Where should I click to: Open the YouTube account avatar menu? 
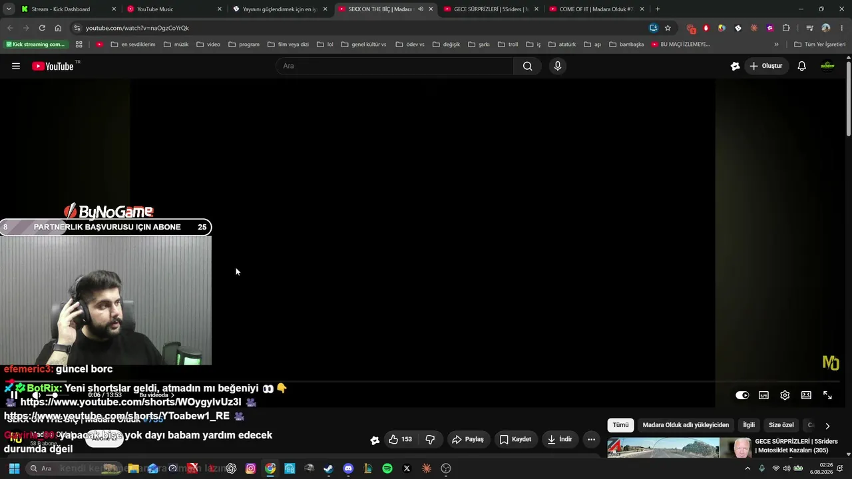tap(828, 66)
